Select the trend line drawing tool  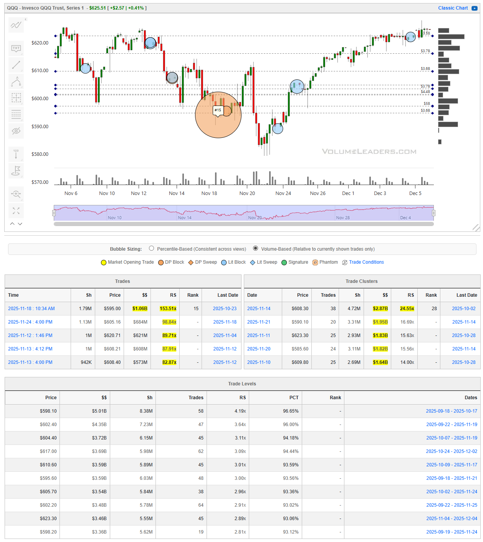(x=16, y=65)
